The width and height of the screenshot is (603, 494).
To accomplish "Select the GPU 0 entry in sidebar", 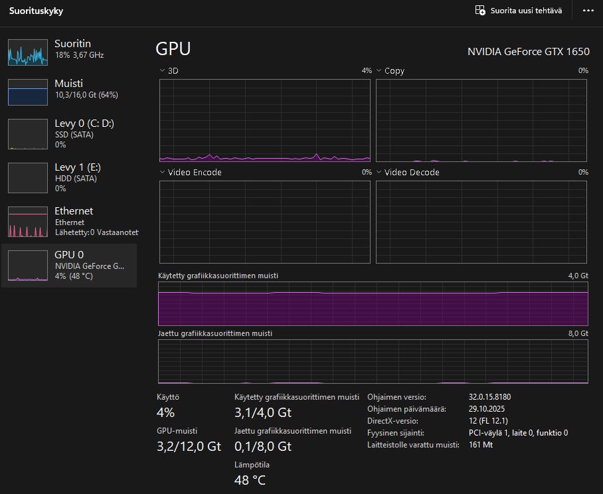I will coord(69,255).
